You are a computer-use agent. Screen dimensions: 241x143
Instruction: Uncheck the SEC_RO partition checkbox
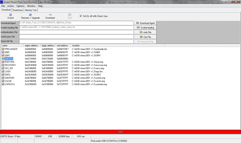point(3,68)
